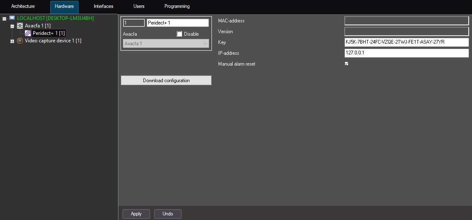Click the MAC-address field
Viewport: 472px width, 220px height.
pyautogui.click(x=407, y=21)
